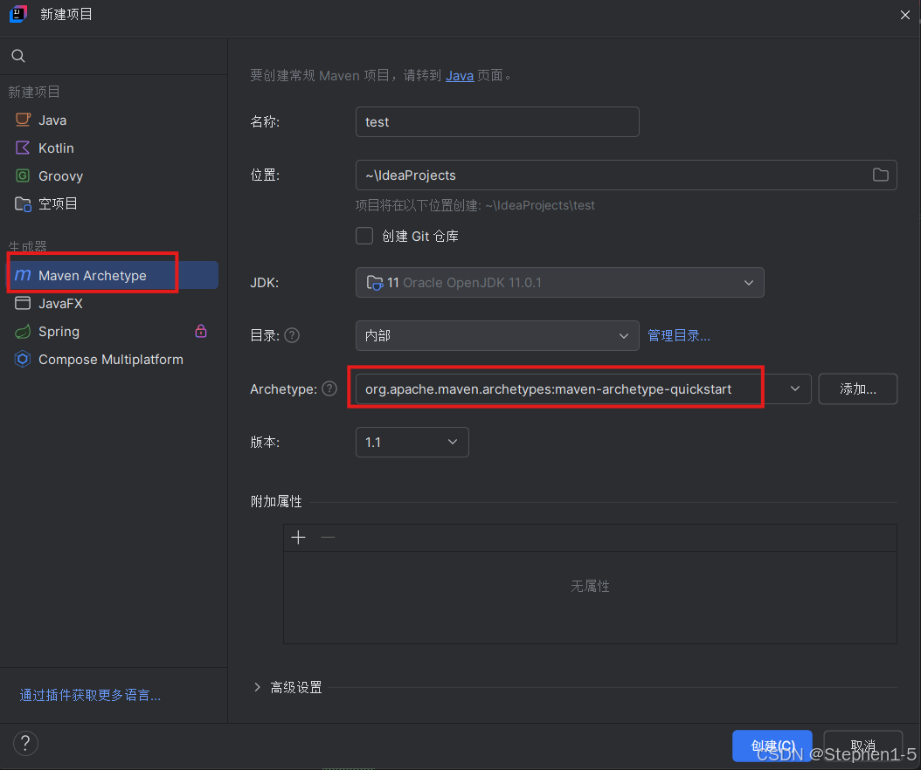Viewport: 921px width, 770px height.
Task: Click the 位置 location field
Action: coord(627,175)
